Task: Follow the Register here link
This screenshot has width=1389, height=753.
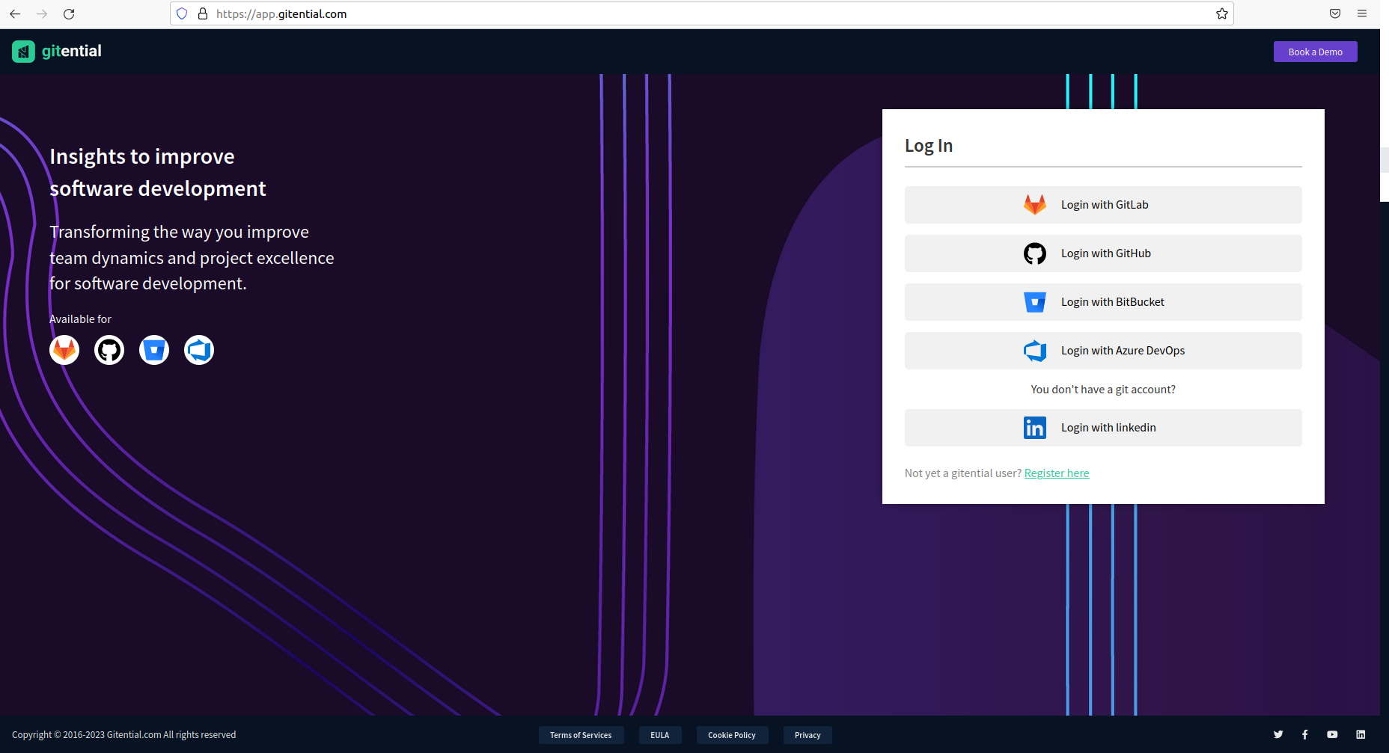Action: (x=1057, y=473)
